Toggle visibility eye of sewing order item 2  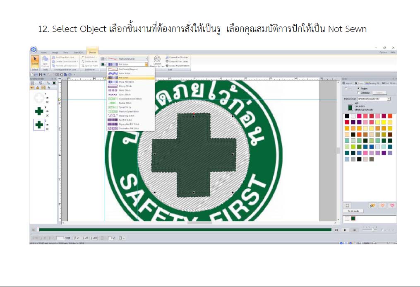coord(47,111)
